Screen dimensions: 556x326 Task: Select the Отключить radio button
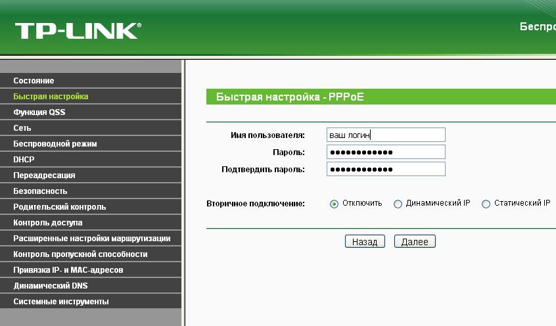click(x=334, y=204)
